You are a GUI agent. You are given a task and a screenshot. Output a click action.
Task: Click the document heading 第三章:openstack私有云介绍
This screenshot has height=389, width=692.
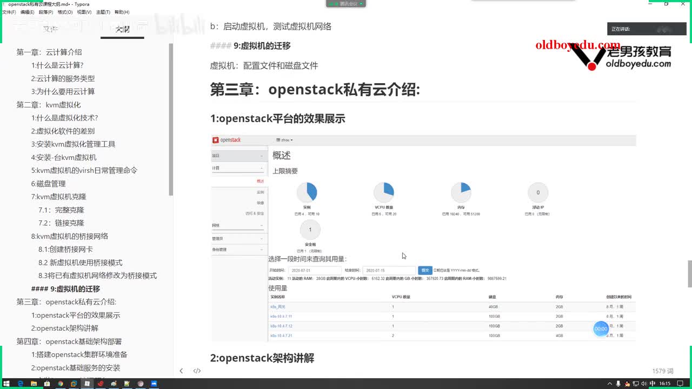[x=315, y=89]
